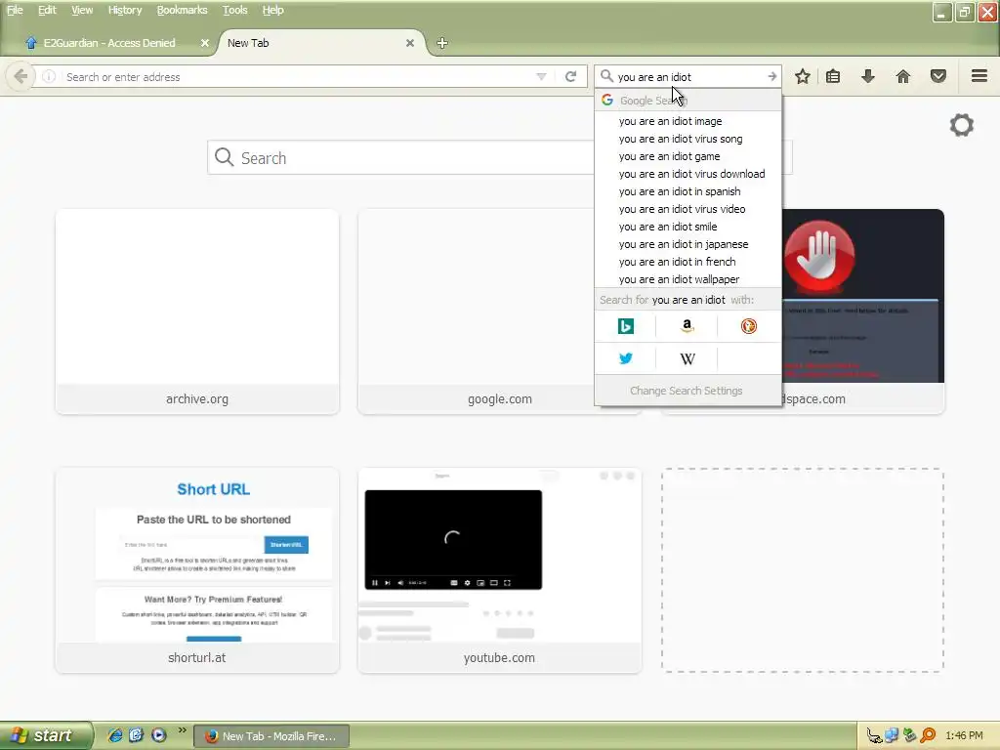Viewport: 1000px width, 750px height.
Task: Open the Downloads arrow icon
Action: click(868, 76)
